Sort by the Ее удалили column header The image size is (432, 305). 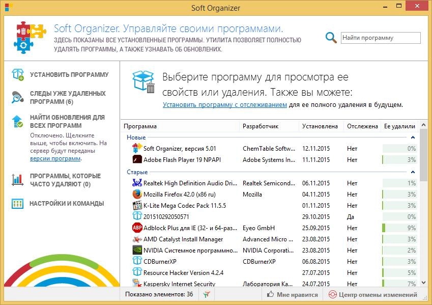[399, 126]
